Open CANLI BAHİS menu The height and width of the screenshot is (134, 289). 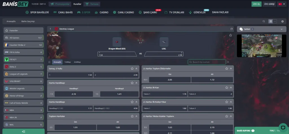(63, 12)
